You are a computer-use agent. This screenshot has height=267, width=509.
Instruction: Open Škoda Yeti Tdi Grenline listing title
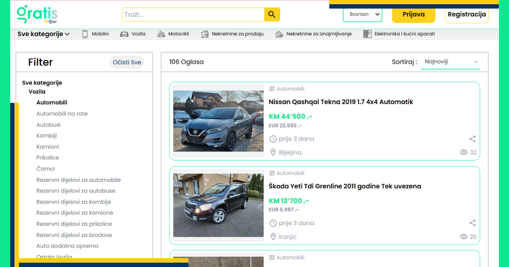pyautogui.click(x=345, y=186)
